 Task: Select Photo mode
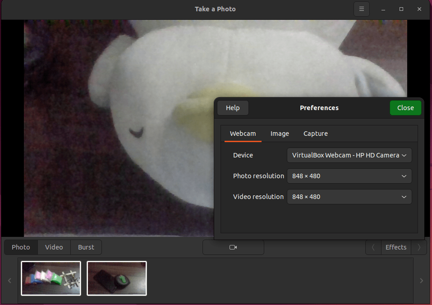click(20, 247)
